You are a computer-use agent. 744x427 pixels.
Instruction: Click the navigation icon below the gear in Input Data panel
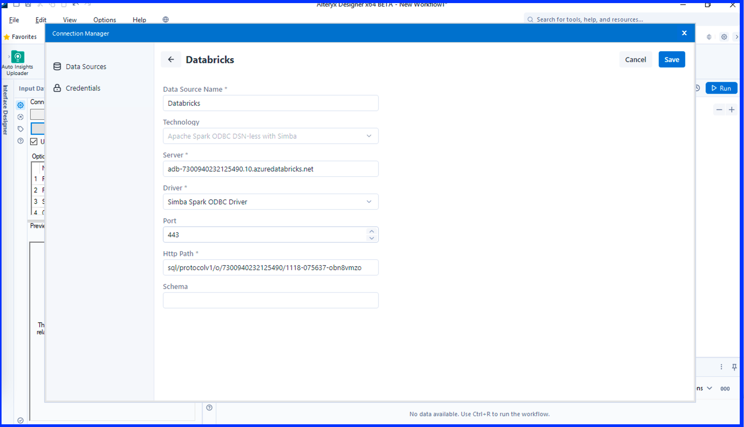coord(21,117)
